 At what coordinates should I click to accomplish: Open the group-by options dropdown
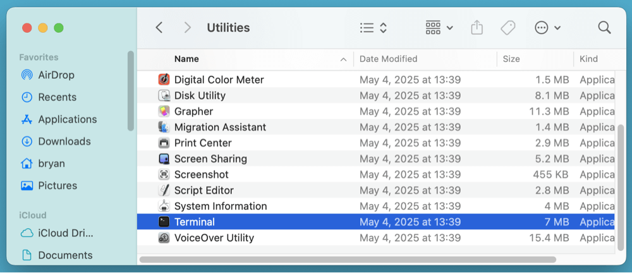click(x=439, y=28)
